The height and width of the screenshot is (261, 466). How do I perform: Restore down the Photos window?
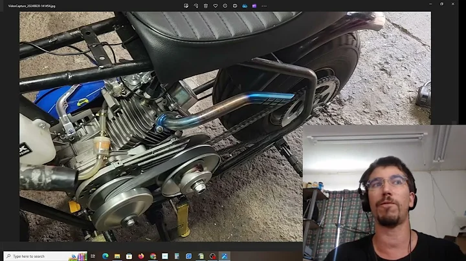441,4
